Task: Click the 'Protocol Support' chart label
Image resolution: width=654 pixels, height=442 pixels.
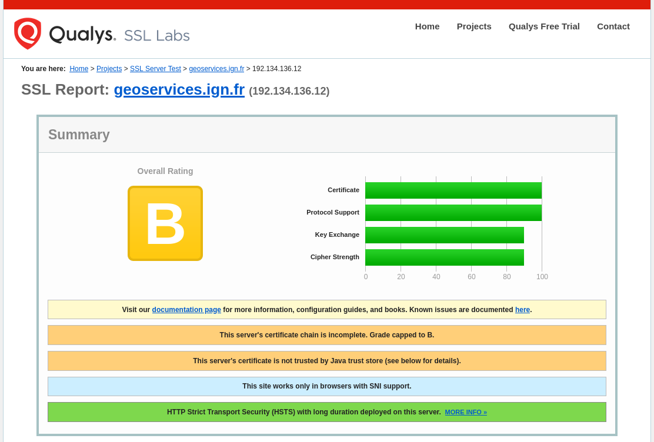Action: tap(333, 212)
